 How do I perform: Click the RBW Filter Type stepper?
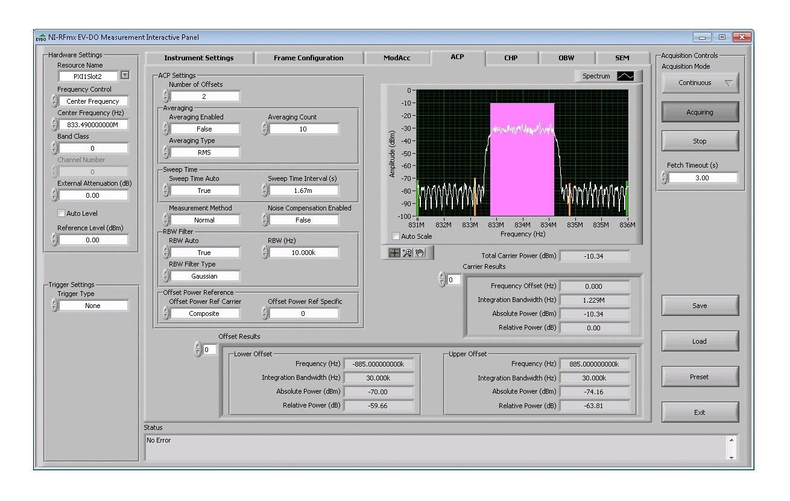point(166,276)
